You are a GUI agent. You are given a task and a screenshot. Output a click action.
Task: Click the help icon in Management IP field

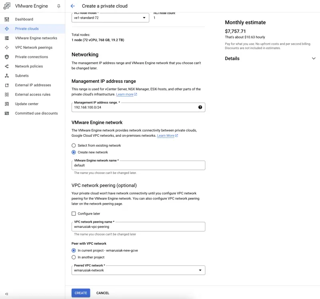click(x=200, y=107)
